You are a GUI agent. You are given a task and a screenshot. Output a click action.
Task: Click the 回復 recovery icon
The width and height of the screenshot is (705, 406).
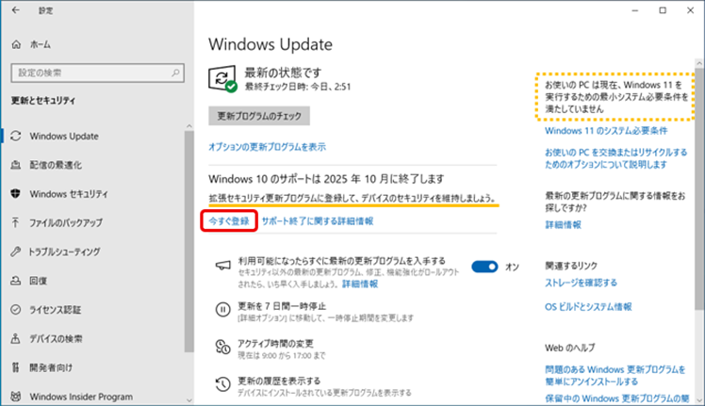pyautogui.click(x=16, y=281)
